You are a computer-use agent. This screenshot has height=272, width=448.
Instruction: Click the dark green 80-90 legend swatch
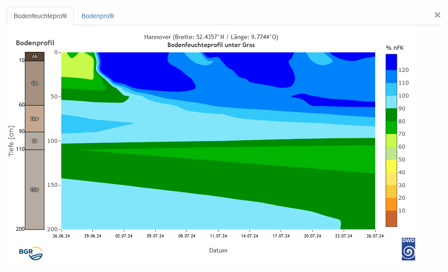391,115
